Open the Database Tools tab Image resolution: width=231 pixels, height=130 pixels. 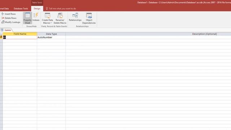pos(21,9)
